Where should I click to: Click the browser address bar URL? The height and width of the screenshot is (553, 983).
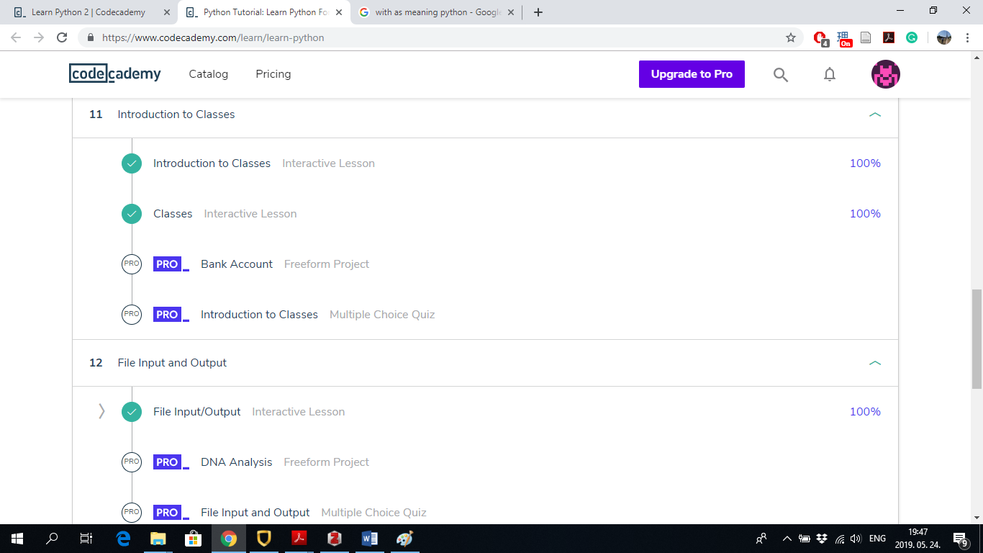pyautogui.click(x=213, y=37)
